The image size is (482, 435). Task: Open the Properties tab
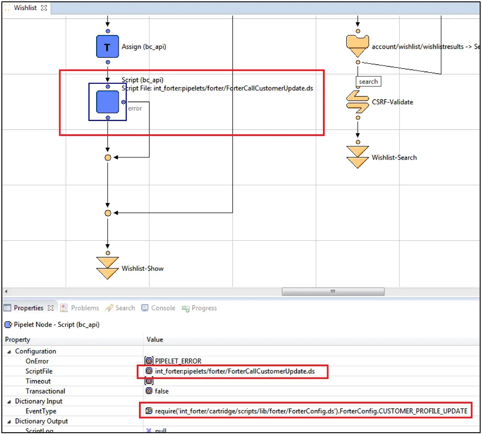click(29, 308)
